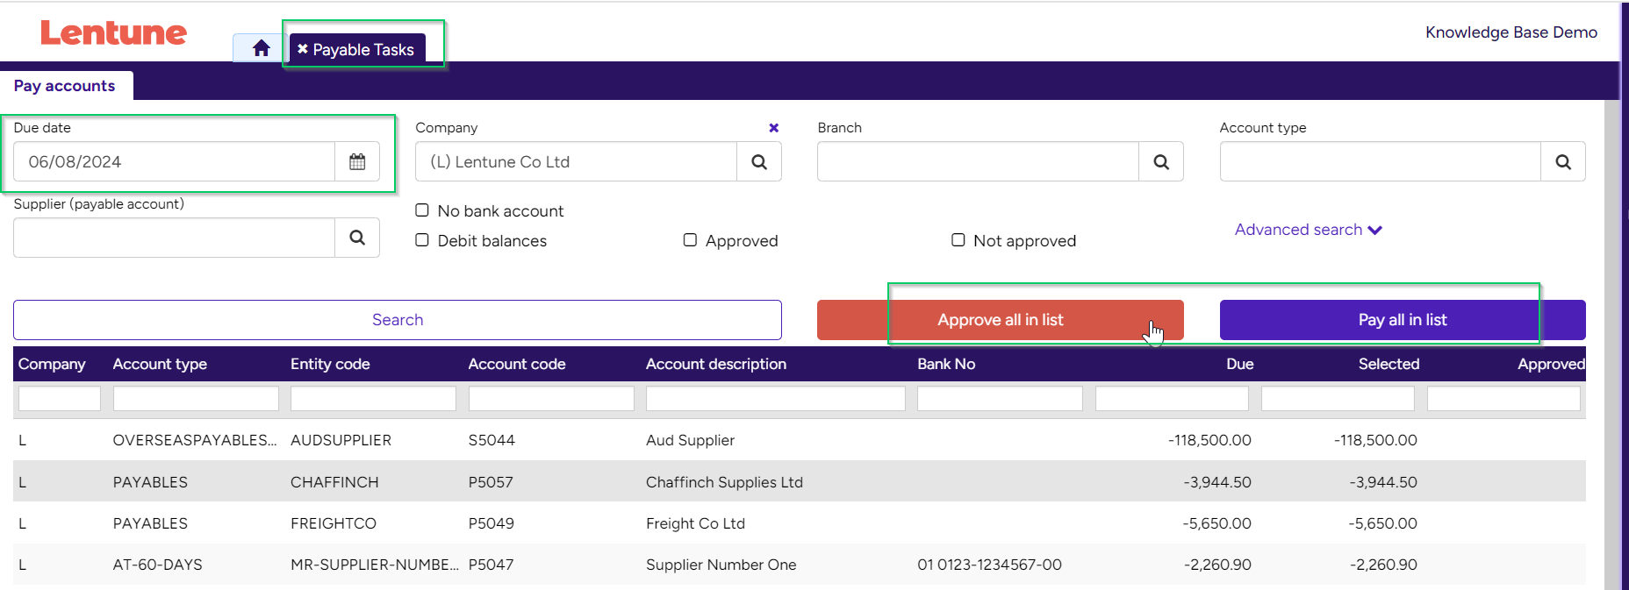The image size is (1629, 590).
Task: Click selected amount -3,944.50
Action: click(1383, 482)
